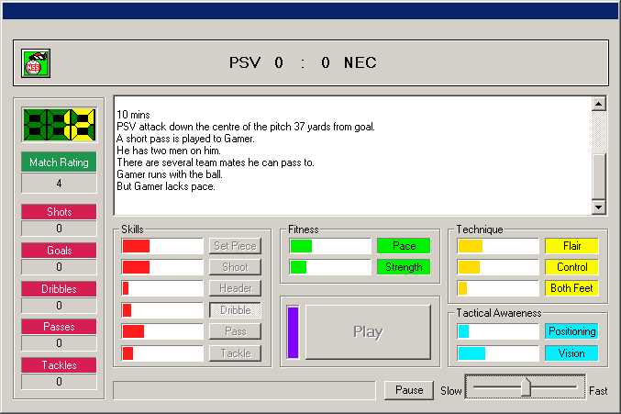Click the purple energy bar beside Play
This screenshot has height=414, width=621.
[x=294, y=332]
